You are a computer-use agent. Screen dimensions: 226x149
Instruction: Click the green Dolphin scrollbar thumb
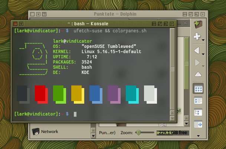click(186, 64)
